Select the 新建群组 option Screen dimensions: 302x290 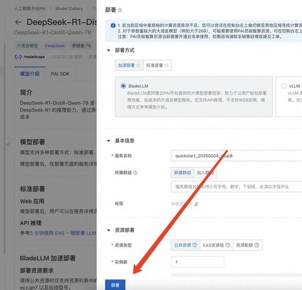[183, 173]
